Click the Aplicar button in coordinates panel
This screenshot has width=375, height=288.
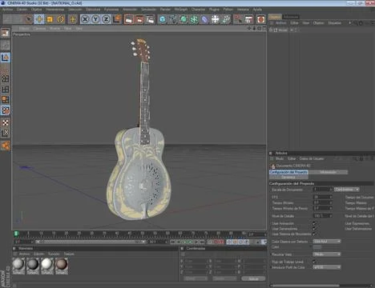(x=253, y=278)
